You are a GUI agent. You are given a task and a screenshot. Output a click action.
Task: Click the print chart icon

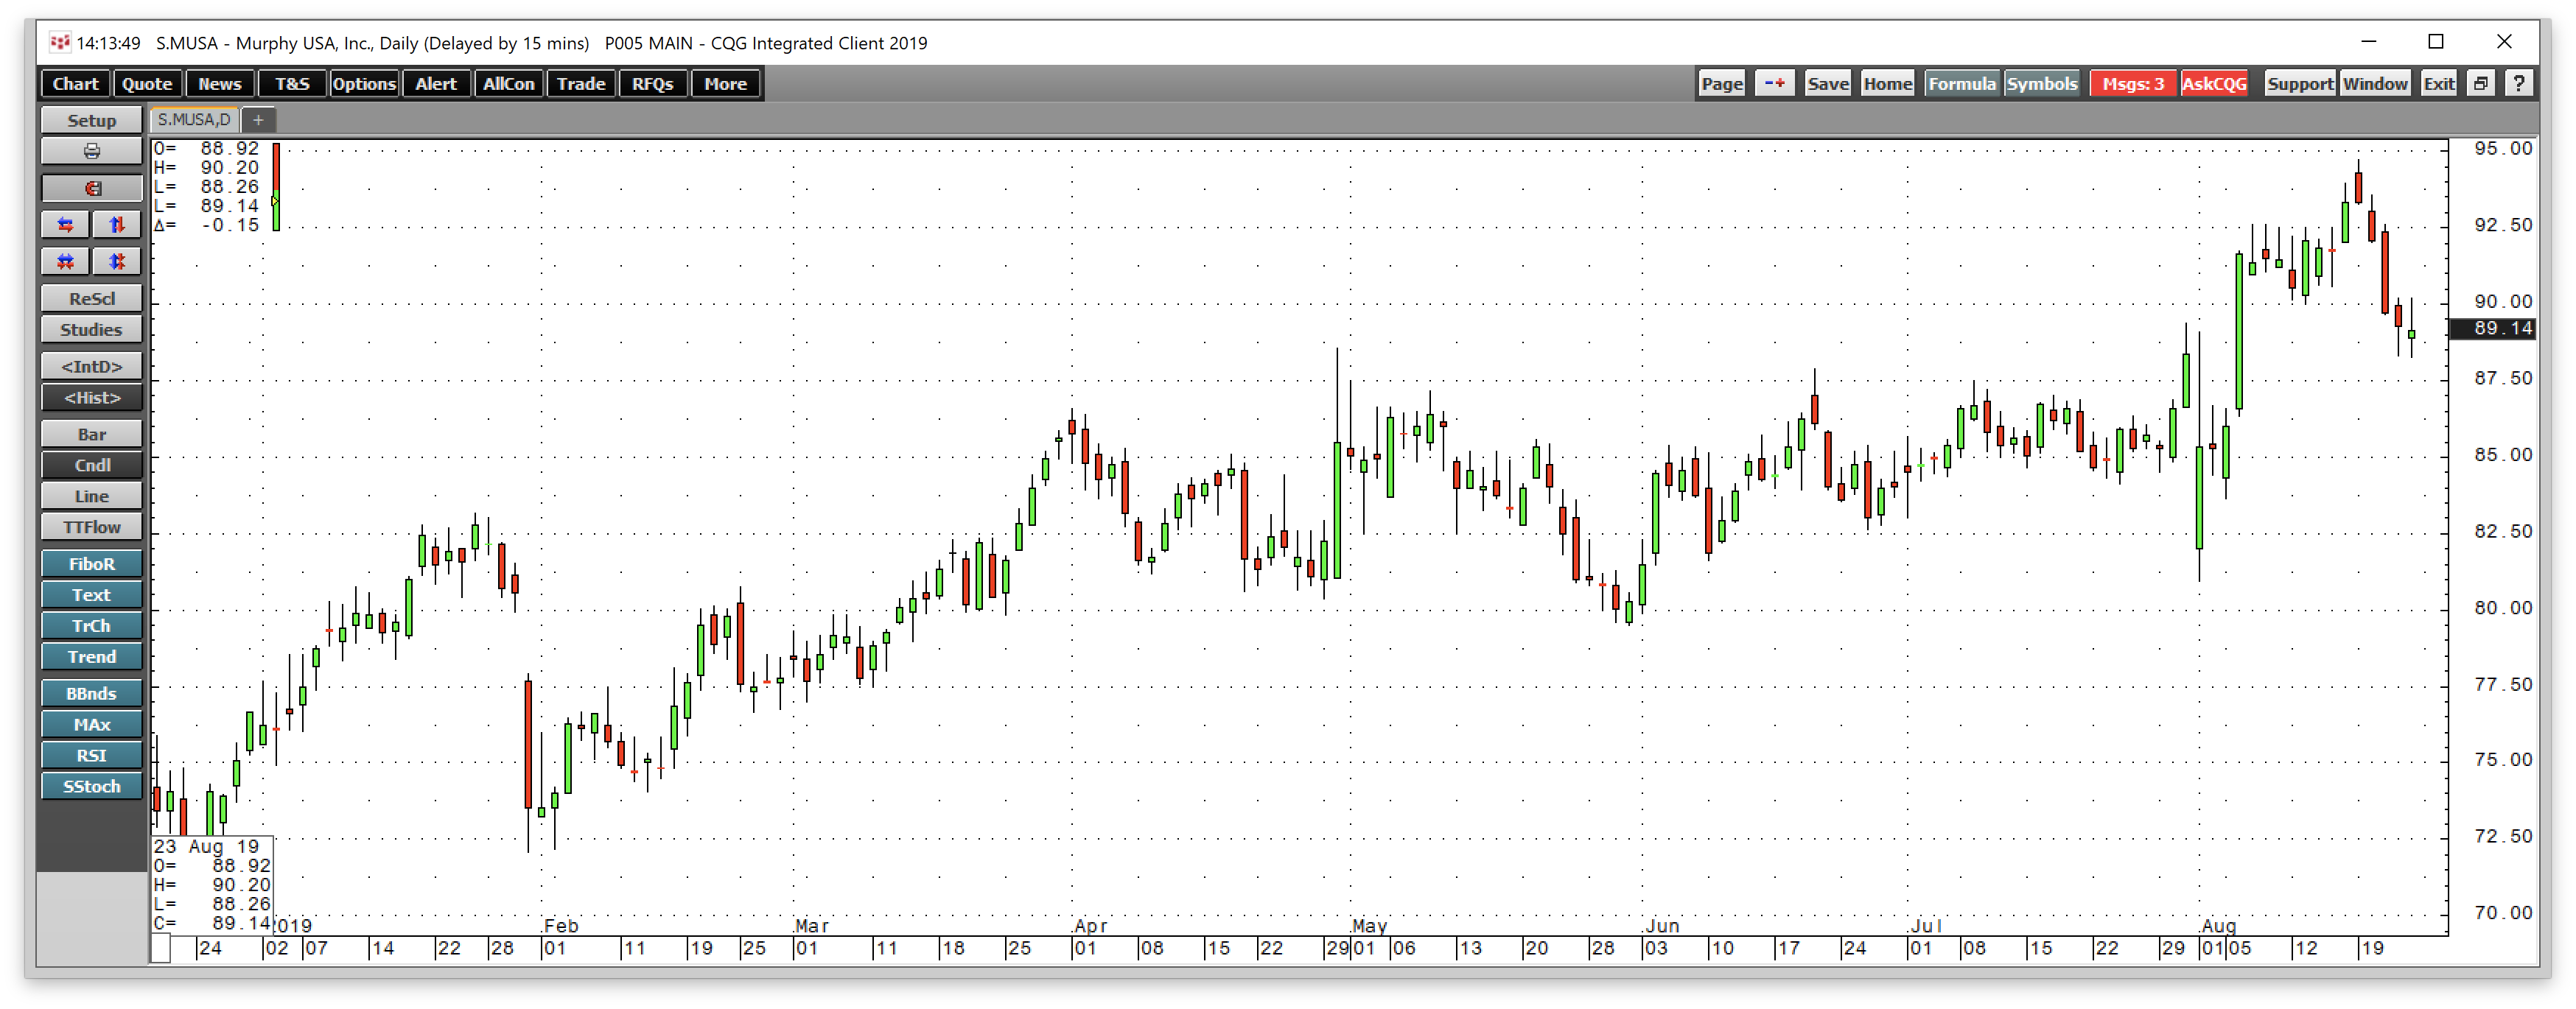click(91, 150)
